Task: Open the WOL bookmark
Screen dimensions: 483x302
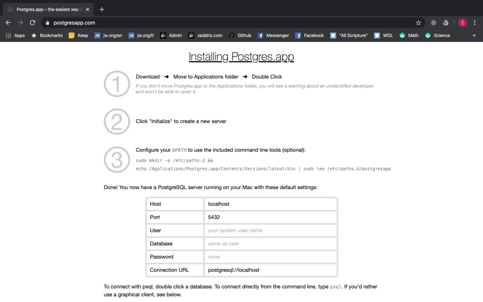Action: pyautogui.click(x=383, y=35)
